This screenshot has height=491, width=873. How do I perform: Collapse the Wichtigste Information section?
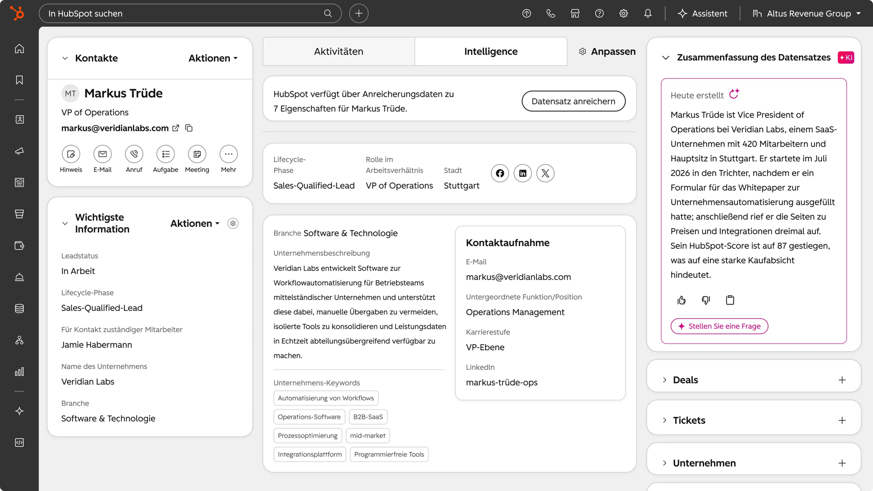(x=65, y=223)
